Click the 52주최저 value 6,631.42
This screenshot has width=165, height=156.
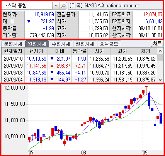point(154,21)
